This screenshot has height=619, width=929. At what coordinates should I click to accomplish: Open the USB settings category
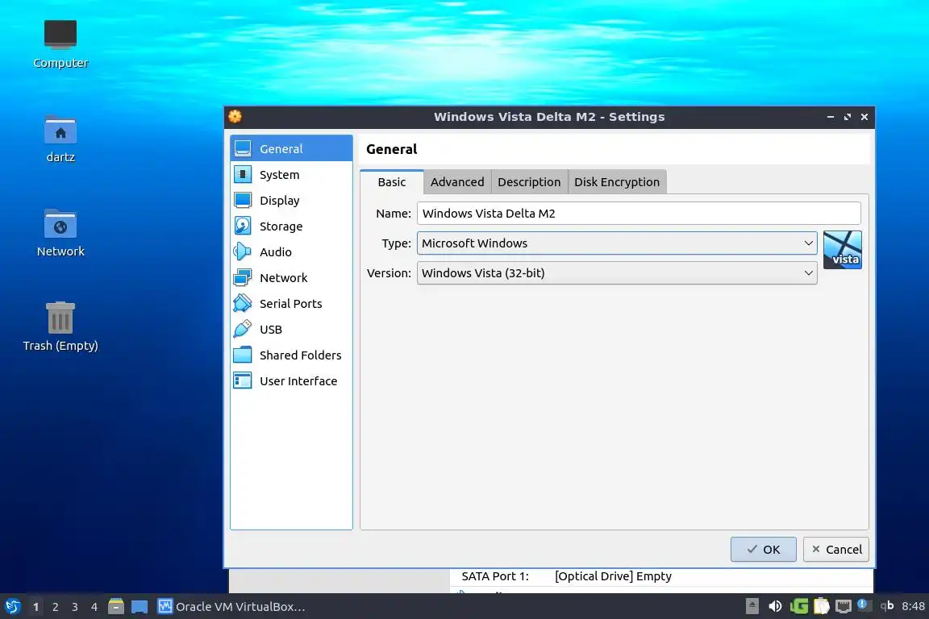[291, 330]
